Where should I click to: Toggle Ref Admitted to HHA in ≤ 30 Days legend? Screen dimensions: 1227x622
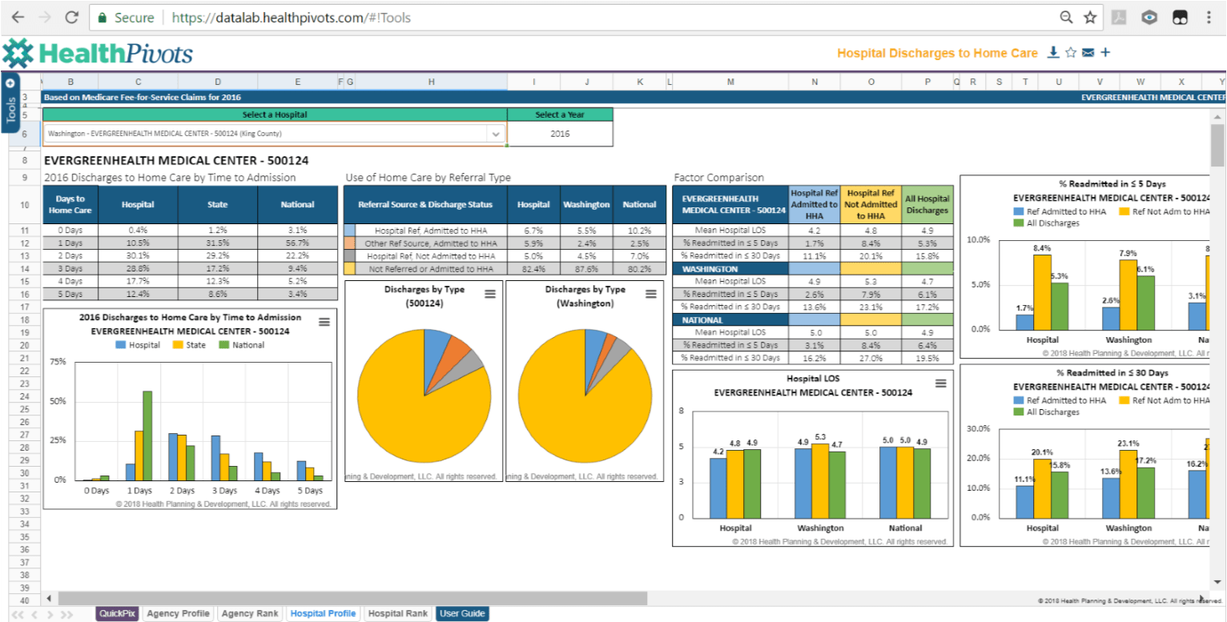pyautogui.click(x=1060, y=400)
